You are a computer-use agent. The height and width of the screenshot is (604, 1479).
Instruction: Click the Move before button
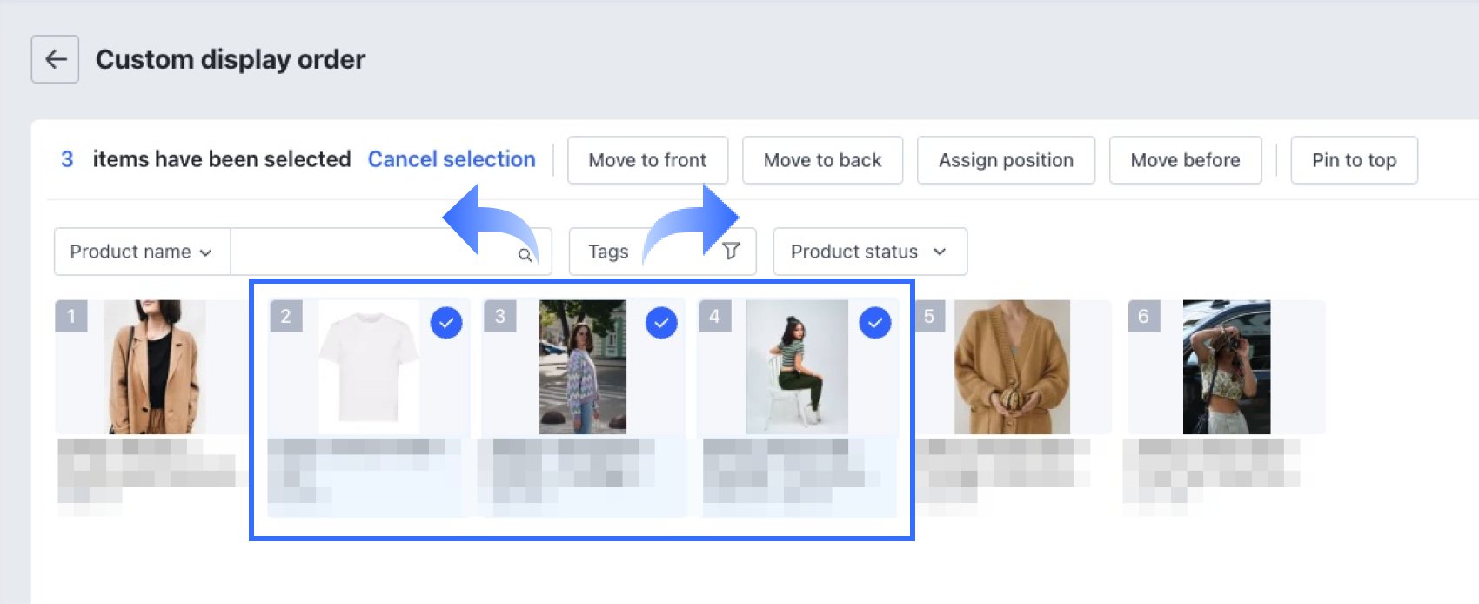1185,160
